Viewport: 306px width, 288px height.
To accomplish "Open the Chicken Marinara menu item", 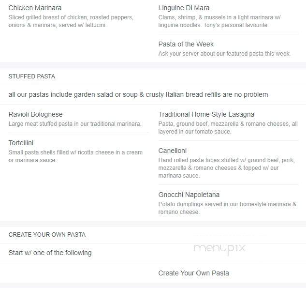I will 35,8.
